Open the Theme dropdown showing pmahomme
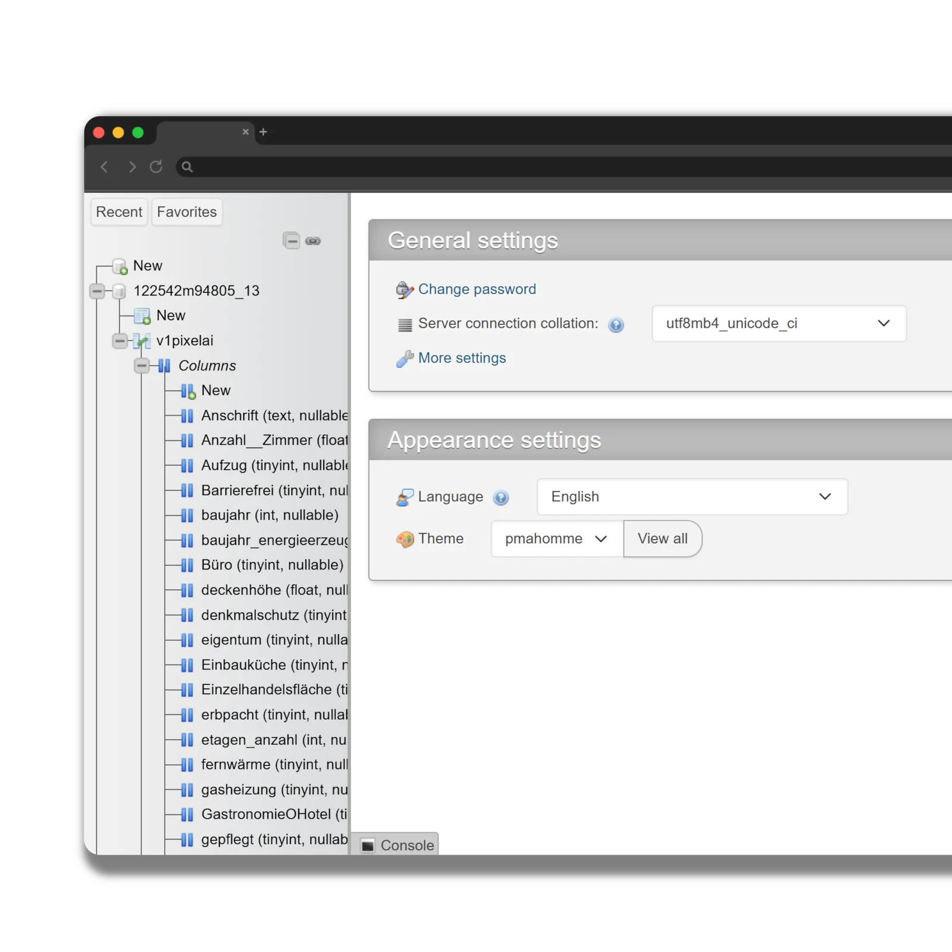 pyautogui.click(x=557, y=539)
